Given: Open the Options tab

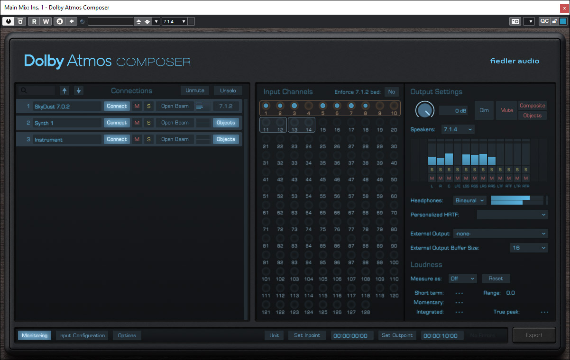Looking at the screenshot, I should pyautogui.click(x=127, y=335).
